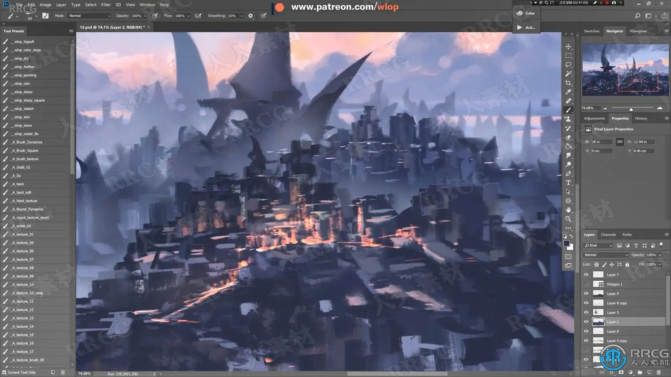Select the Hand tool
This screenshot has width=671, height=377.
click(568, 210)
